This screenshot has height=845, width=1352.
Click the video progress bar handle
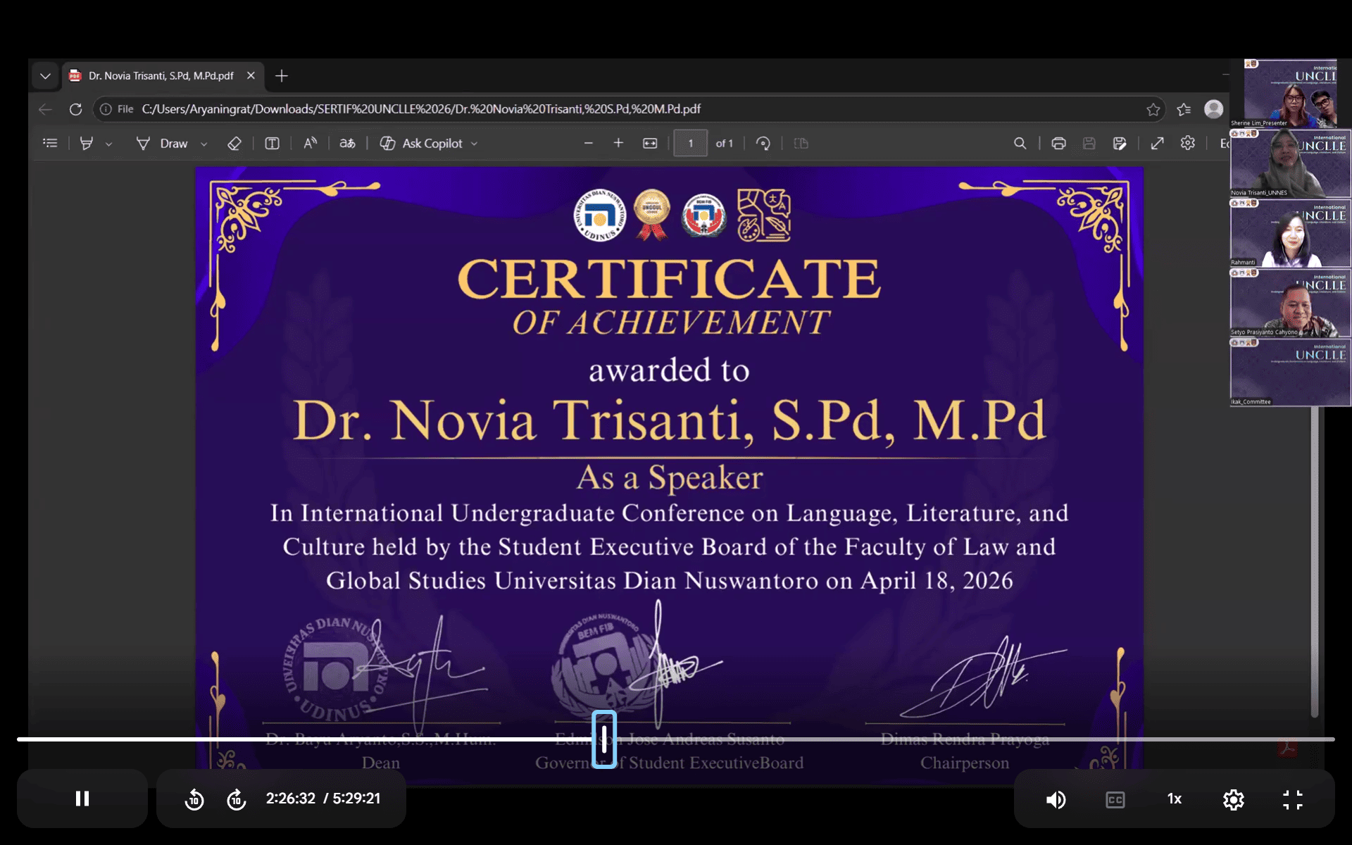(604, 739)
